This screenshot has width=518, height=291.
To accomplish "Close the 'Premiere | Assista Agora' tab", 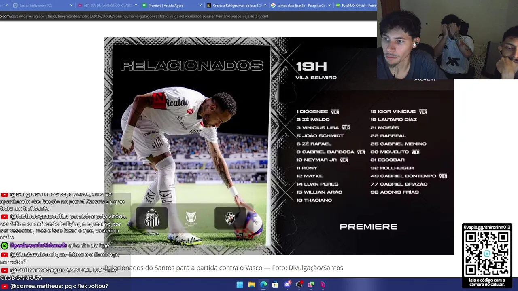I will (200, 6).
